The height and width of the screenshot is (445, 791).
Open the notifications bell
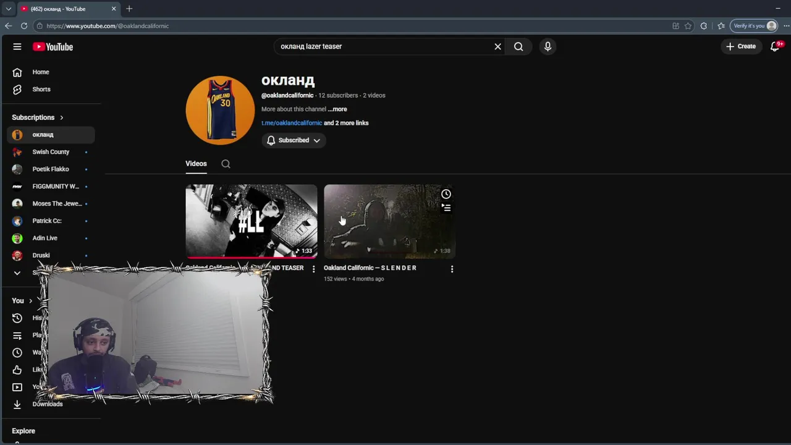pyautogui.click(x=775, y=46)
